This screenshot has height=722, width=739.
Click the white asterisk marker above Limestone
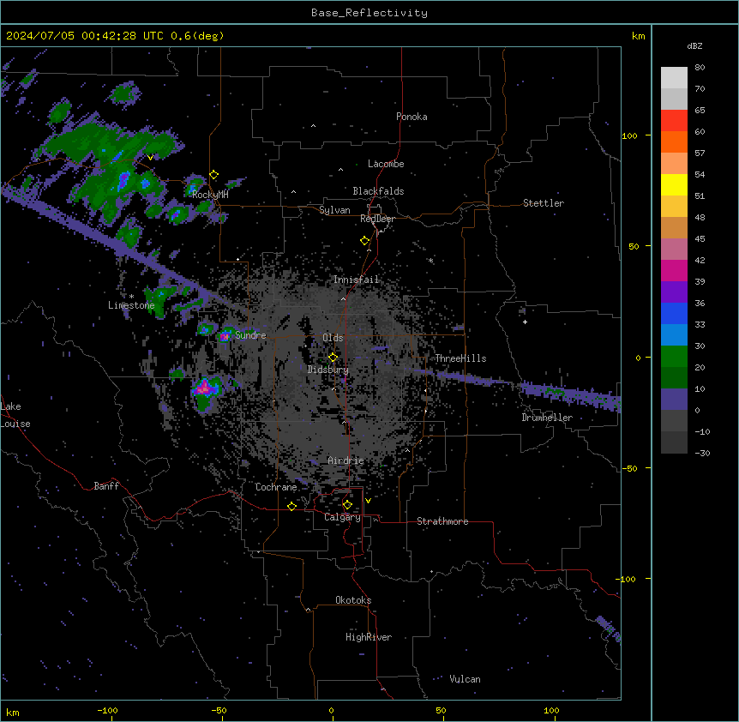coord(131,297)
